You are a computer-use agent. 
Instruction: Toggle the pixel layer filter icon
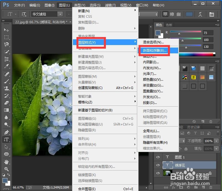[x=182, y=133]
